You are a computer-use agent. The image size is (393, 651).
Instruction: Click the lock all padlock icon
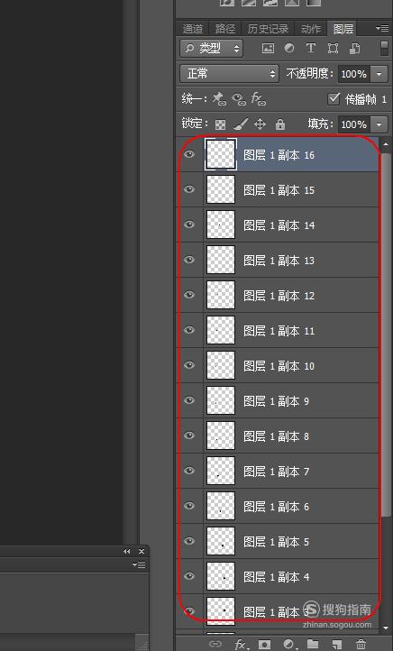(x=280, y=124)
